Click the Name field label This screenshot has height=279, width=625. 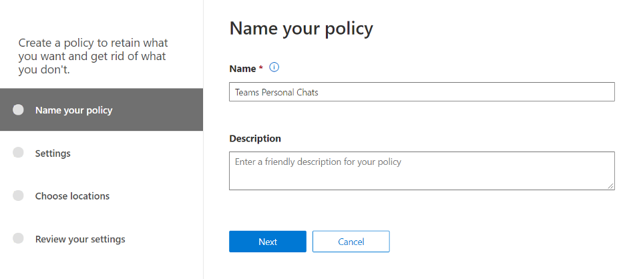coord(243,69)
